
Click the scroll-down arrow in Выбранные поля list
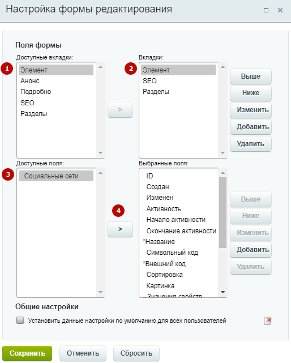pyautogui.click(x=222, y=292)
